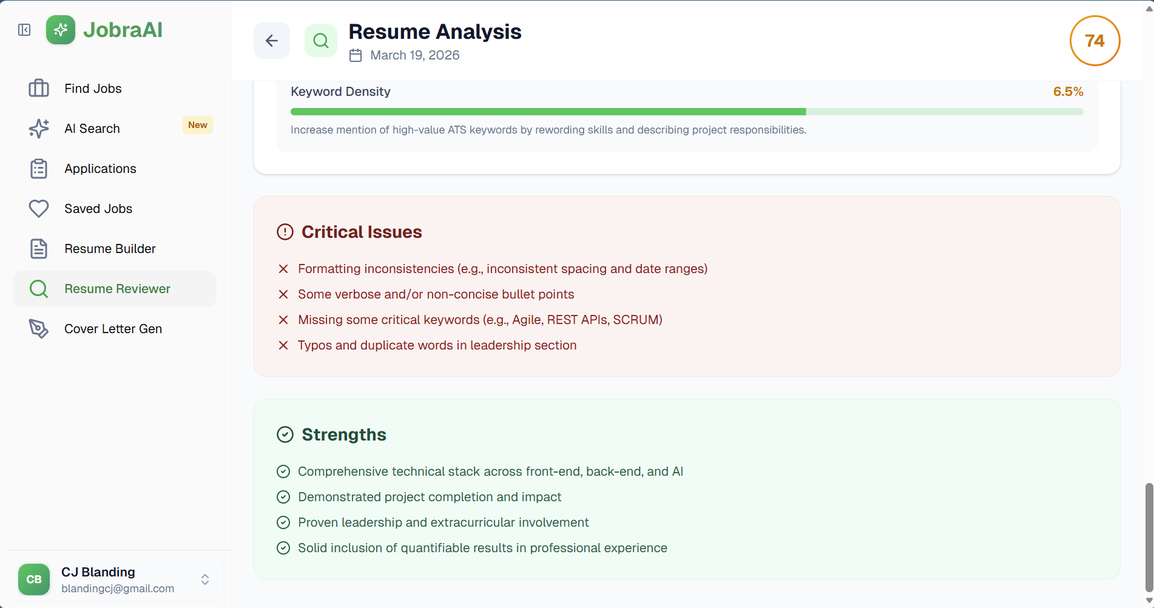
Task: Click the Resume Builder document icon
Action: (39, 249)
